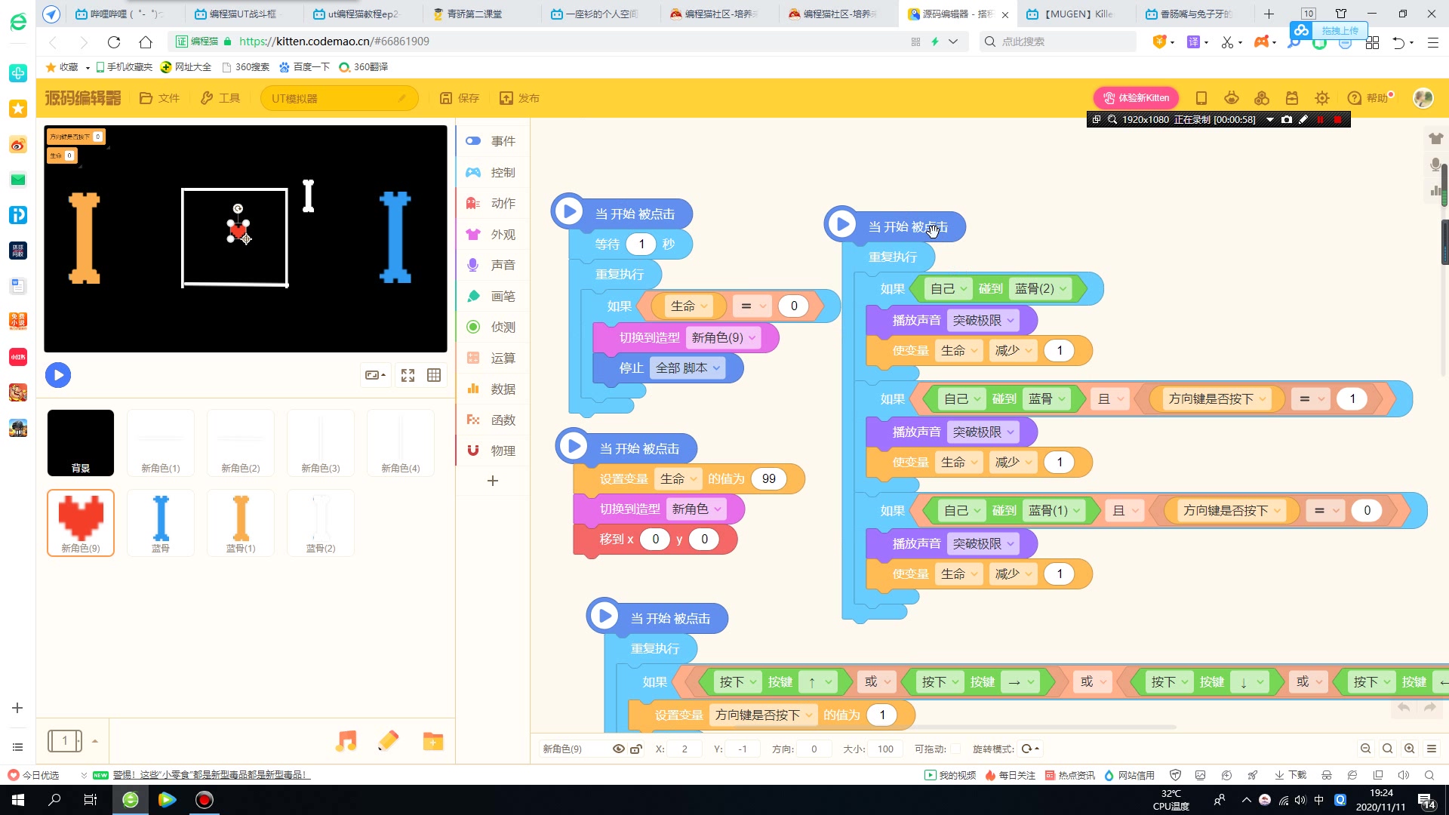This screenshot has width=1449, height=815.
Task: Open the 文件 file menu
Action: tap(159, 98)
